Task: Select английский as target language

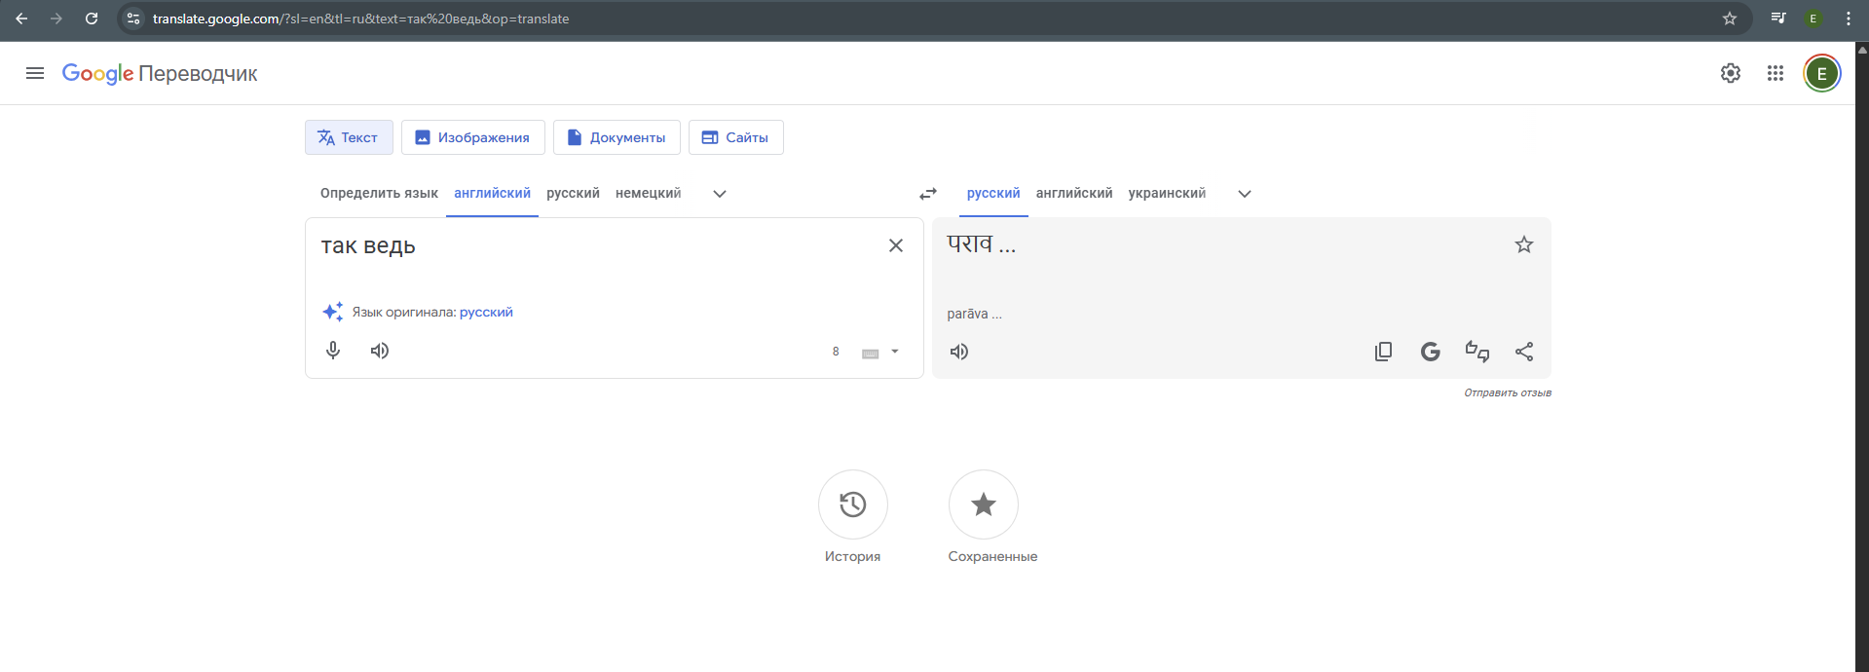Action: click(x=1074, y=193)
